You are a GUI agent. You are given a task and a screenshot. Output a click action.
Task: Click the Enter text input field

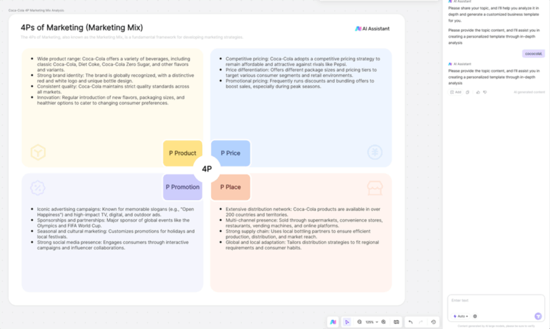pos(493,300)
